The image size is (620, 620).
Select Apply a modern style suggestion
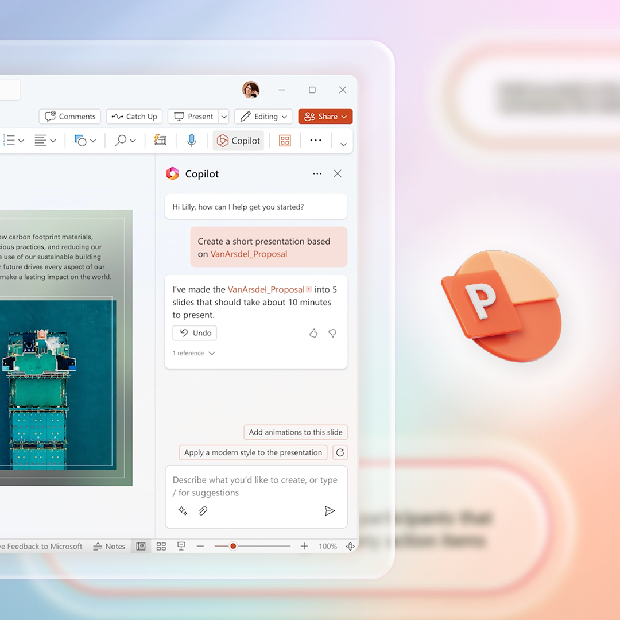(253, 453)
